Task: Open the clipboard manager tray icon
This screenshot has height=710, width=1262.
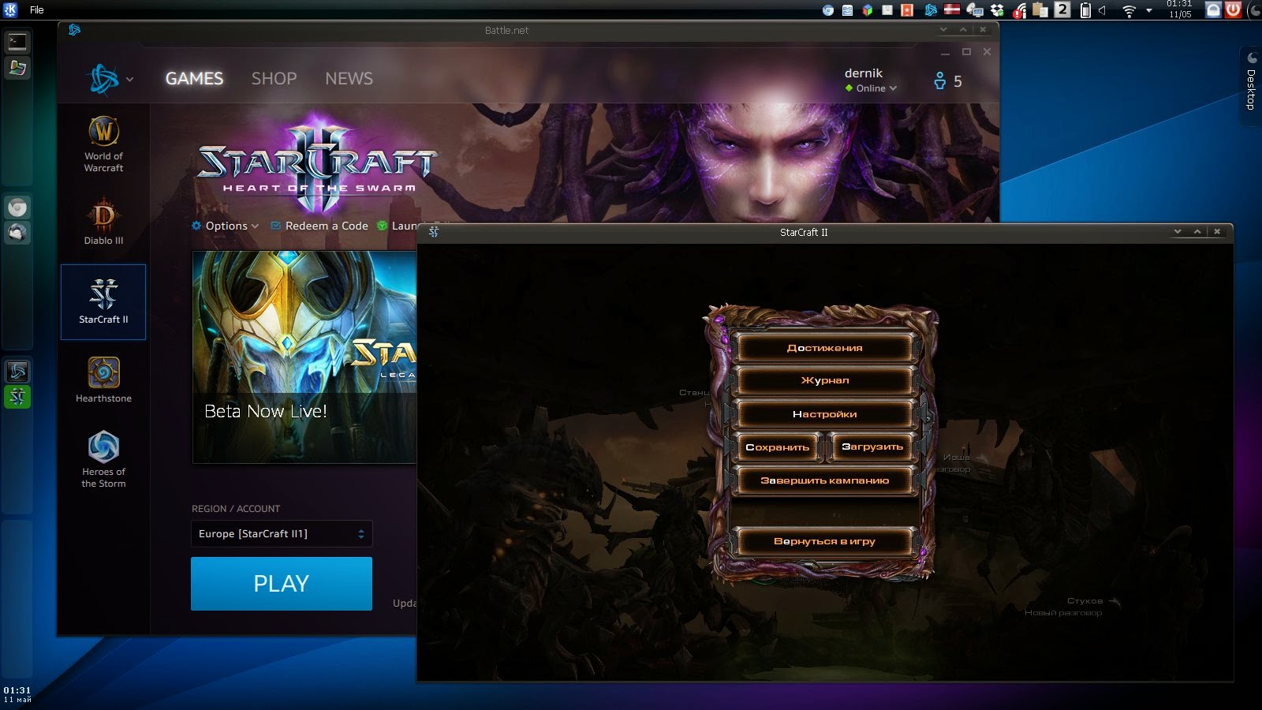Action: pos(1041,10)
